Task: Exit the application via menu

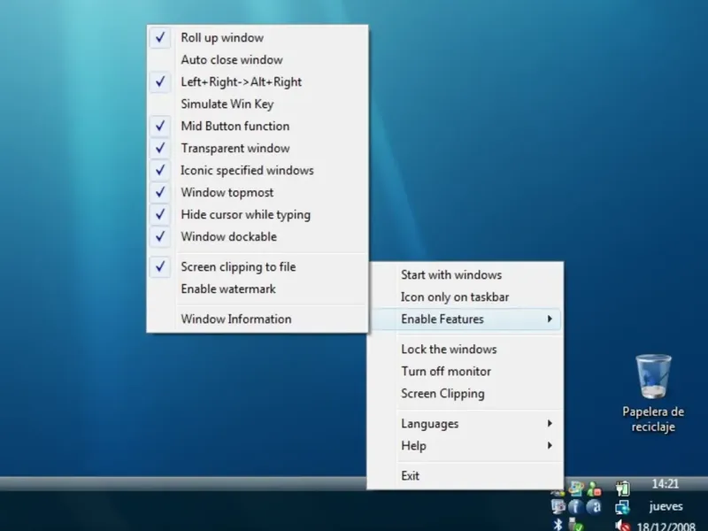Action: coord(466,476)
